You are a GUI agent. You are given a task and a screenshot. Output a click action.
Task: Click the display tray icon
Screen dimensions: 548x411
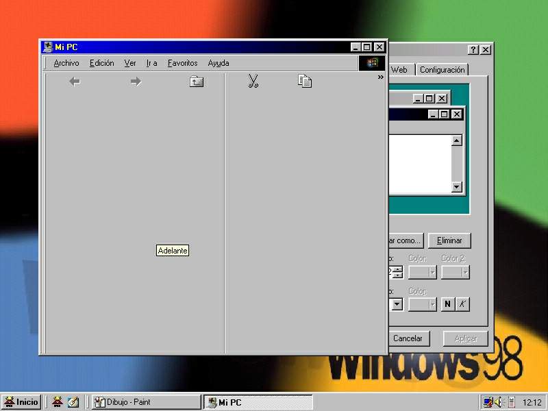(x=487, y=402)
